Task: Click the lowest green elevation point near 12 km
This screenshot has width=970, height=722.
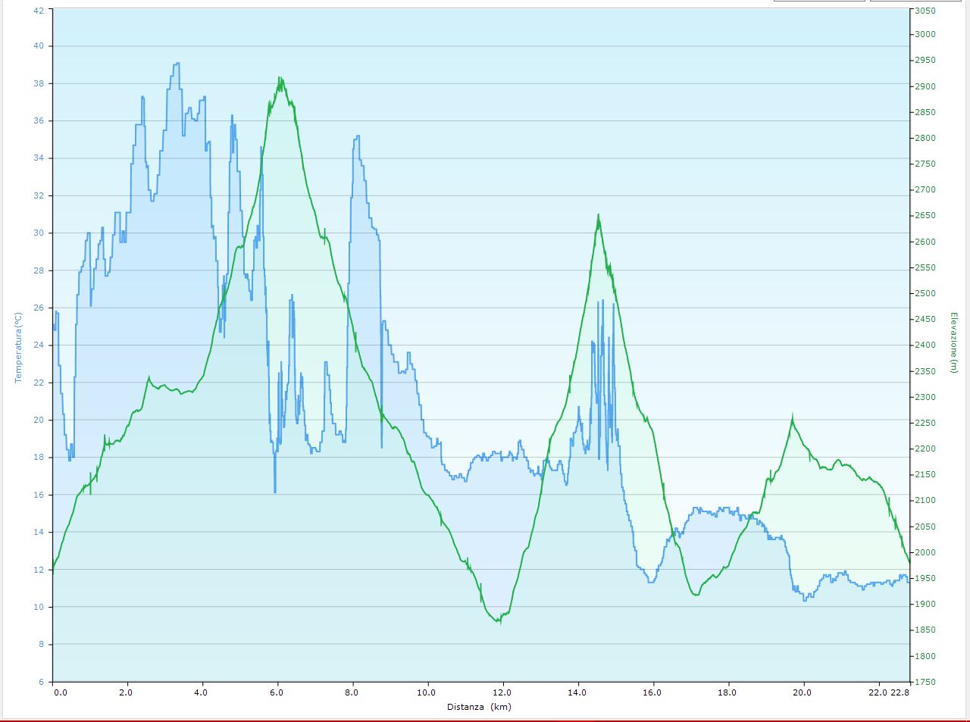Action: coord(499,621)
